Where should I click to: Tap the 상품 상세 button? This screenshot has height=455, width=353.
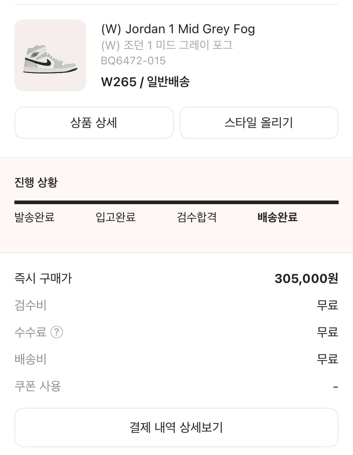point(94,123)
